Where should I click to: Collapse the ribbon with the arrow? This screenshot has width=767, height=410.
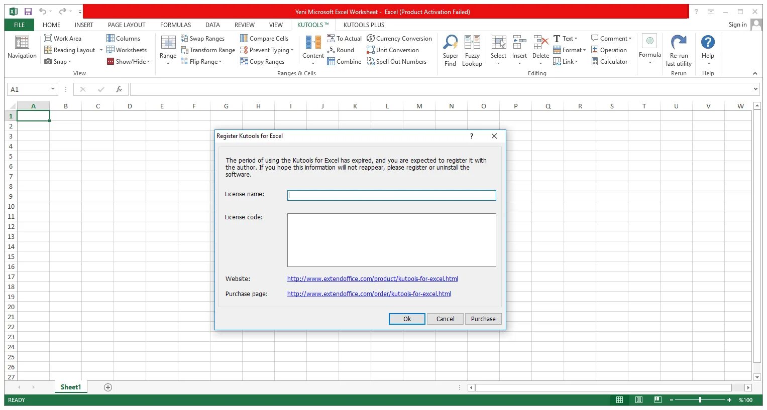[755, 73]
